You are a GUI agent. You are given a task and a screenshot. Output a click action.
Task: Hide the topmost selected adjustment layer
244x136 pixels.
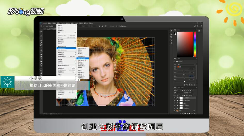(x=174, y=98)
